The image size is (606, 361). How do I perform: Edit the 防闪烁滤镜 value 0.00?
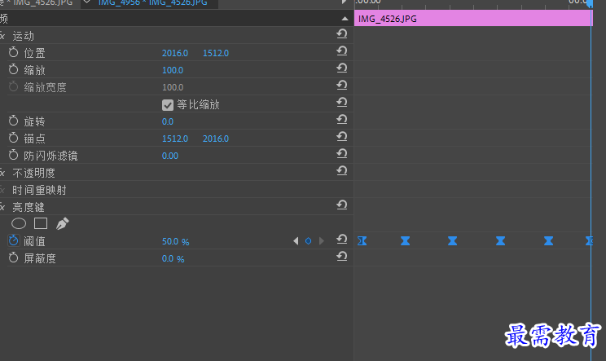170,156
